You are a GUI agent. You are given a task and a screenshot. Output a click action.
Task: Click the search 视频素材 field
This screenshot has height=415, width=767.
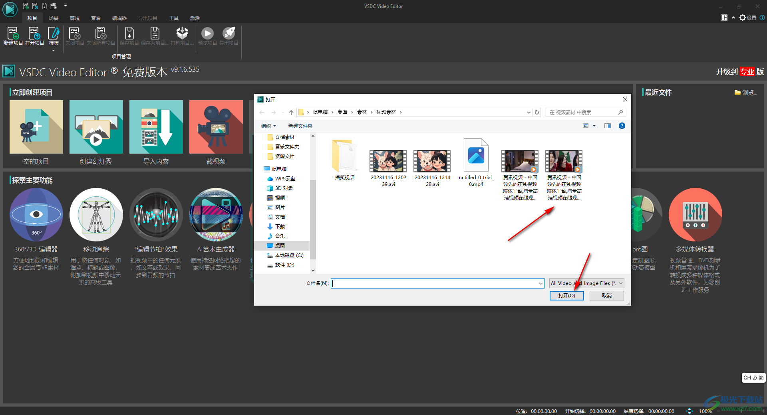click(586, 113)
